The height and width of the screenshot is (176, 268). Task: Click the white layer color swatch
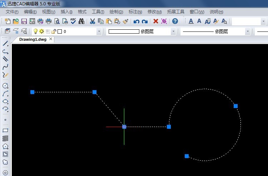pos(60,31)
